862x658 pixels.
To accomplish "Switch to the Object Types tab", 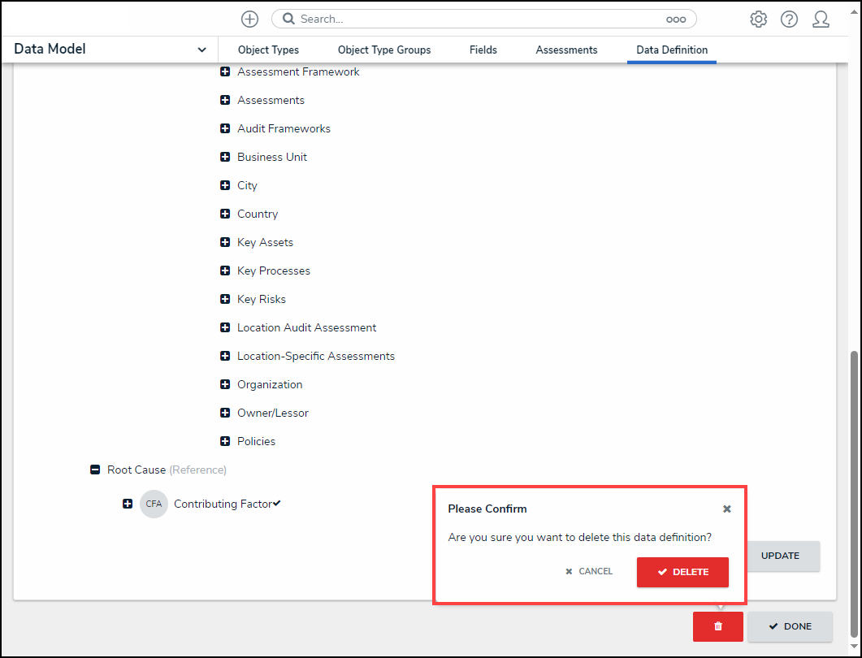I will 268,50.
